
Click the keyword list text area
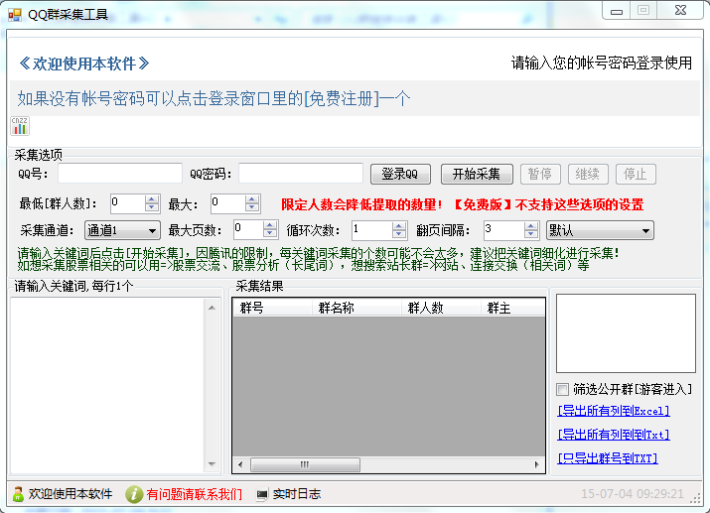coord(107,385)
